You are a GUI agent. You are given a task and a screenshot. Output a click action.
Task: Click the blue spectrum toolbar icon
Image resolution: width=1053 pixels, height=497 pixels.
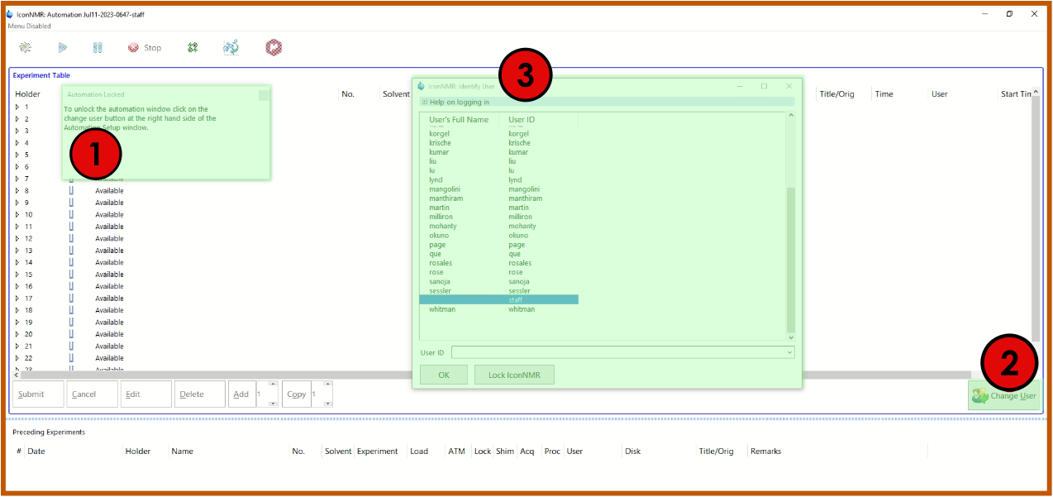pos(231,48)
